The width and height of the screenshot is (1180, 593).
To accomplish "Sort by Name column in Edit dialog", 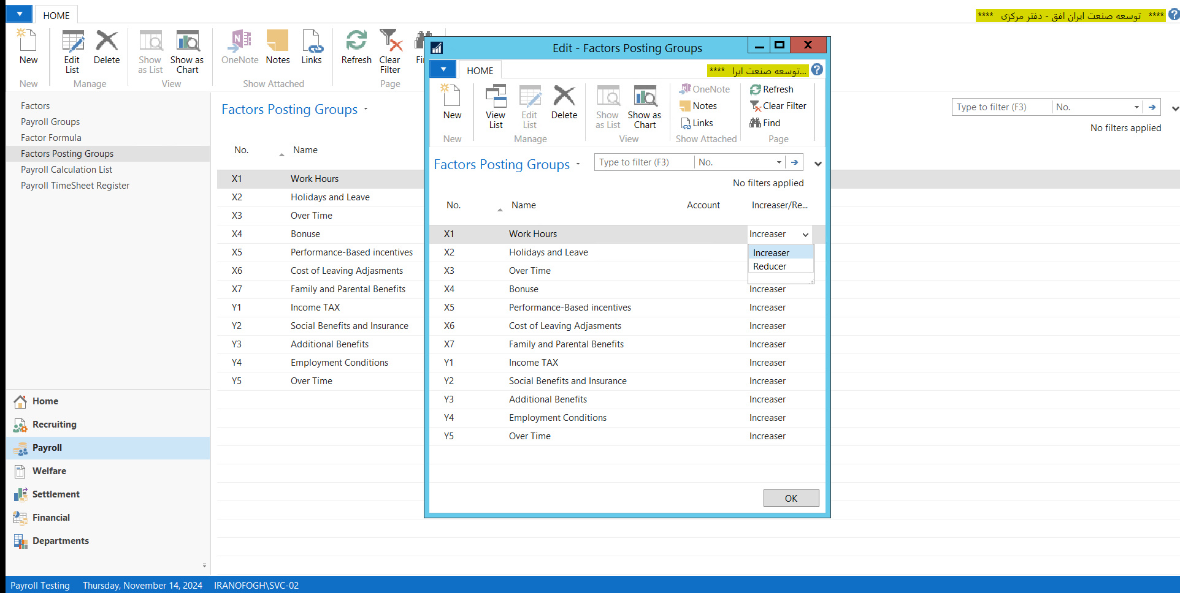I will 524,205.
